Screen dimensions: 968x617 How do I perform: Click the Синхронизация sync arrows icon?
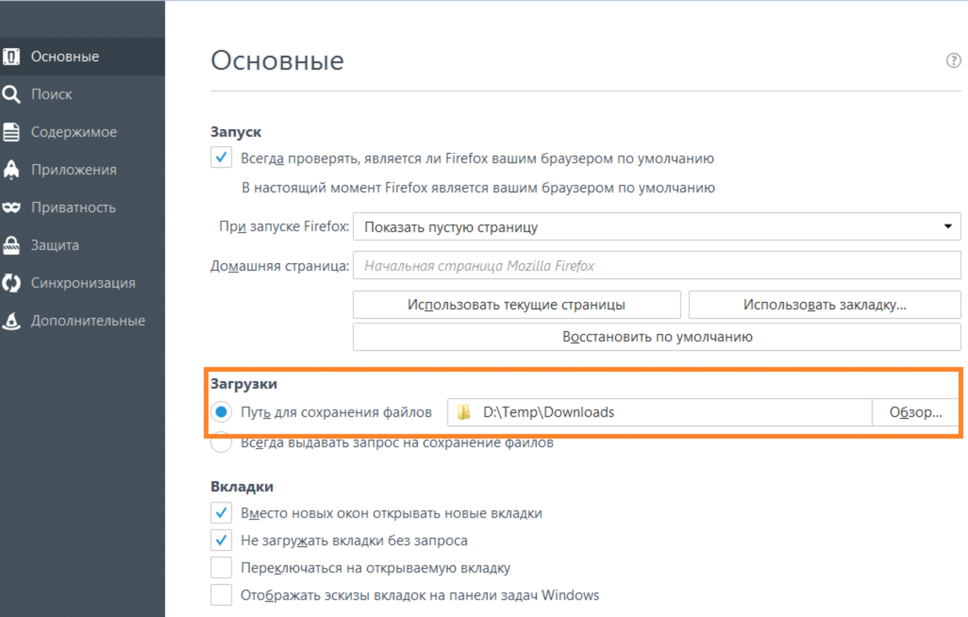coord(11,283)
